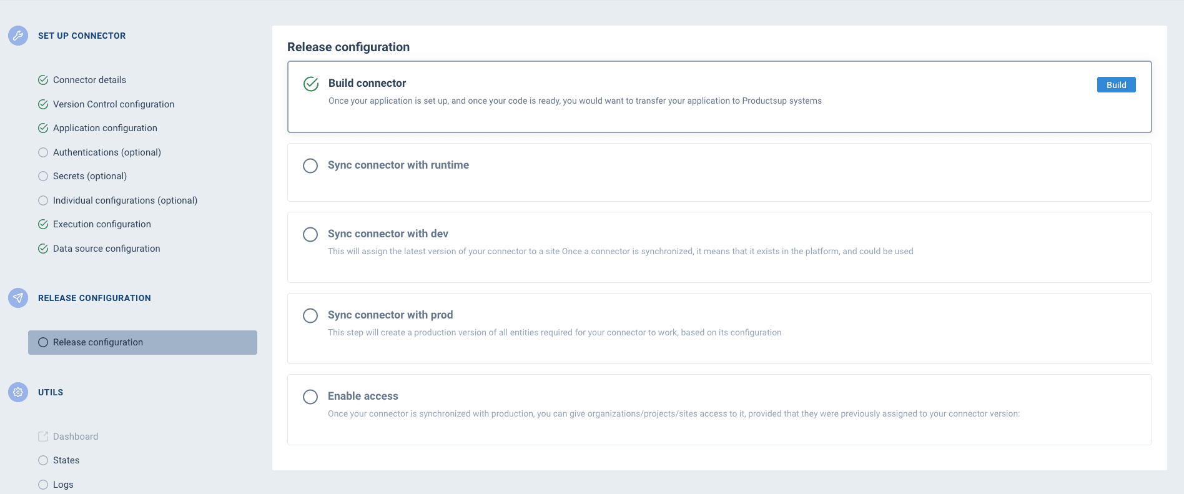Viewport: 1184px width, 494px height.
Task: Click the external-link icon beside Dashboard
Action: [43, 436]
